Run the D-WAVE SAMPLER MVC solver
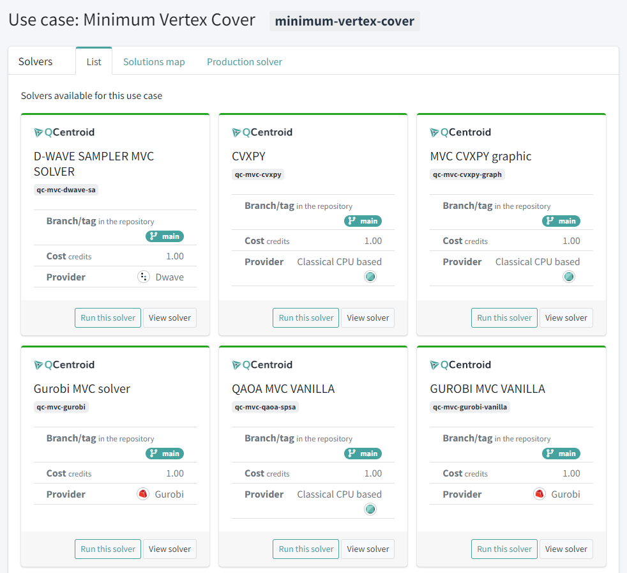The image size is (627, 573). pyautogui.click(x=108, y=317)
